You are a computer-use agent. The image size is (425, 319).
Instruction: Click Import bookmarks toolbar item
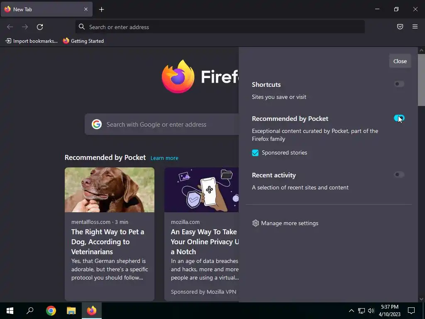[32, 41]
